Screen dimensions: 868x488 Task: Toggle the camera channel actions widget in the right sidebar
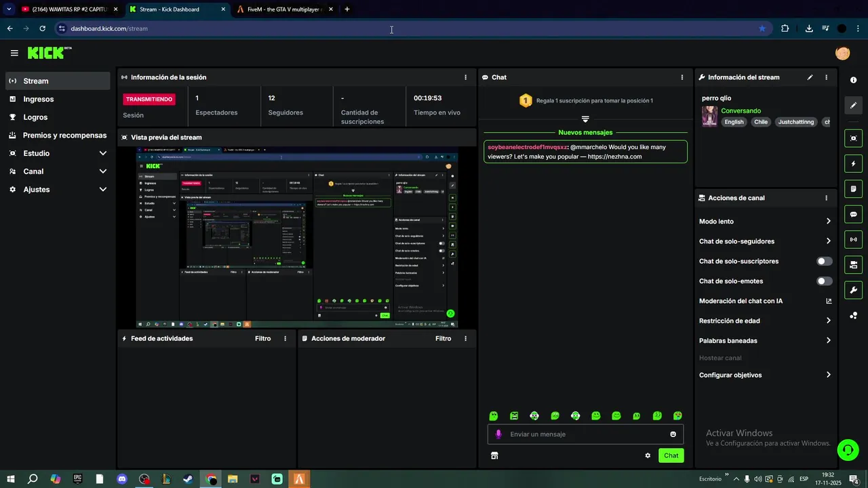[x=853, y=264]
